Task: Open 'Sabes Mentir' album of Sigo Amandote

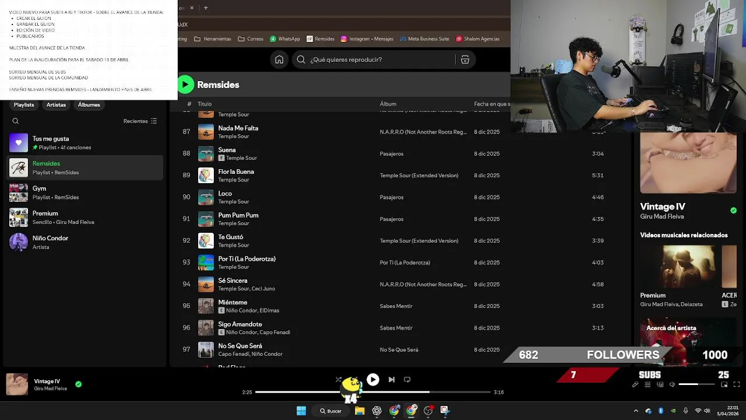Action: [396, 328]
